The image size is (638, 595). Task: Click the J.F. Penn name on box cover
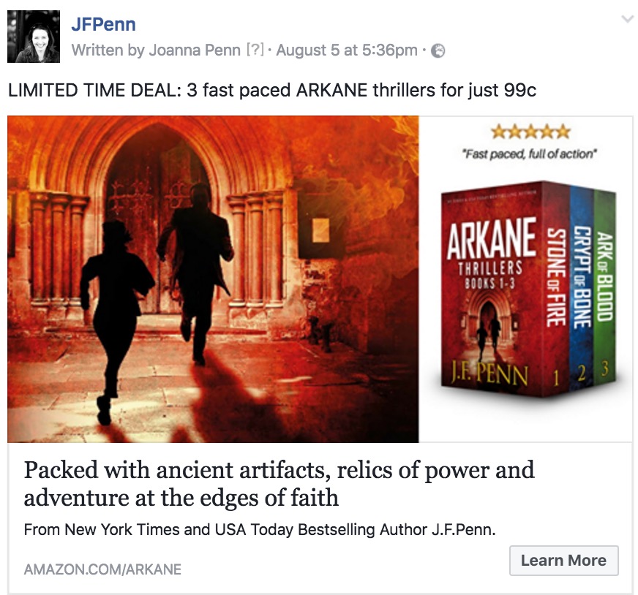coord(489,374)
